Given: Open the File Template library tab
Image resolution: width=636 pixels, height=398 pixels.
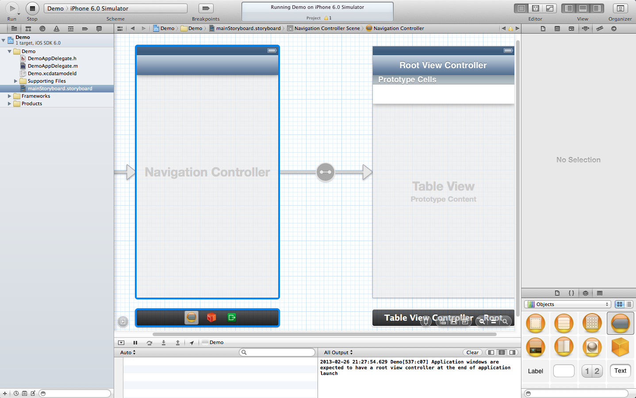Looking at the screenshot, I should [x=557, y=293].
